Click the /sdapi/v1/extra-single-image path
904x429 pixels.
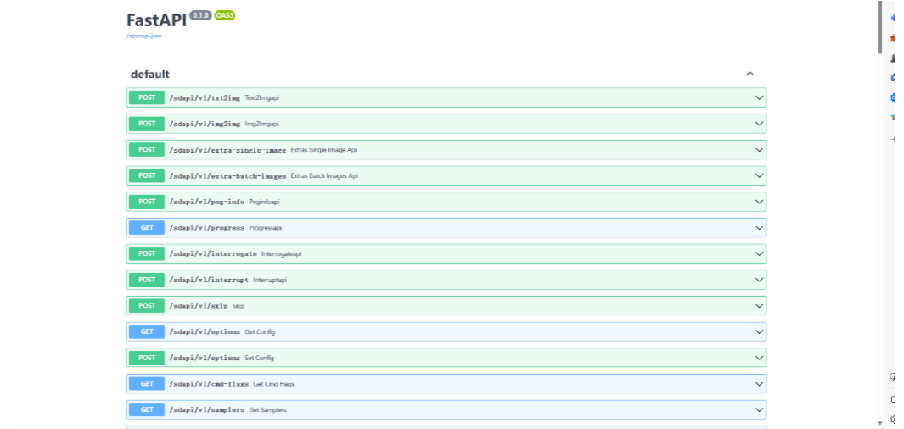point(227,150)
